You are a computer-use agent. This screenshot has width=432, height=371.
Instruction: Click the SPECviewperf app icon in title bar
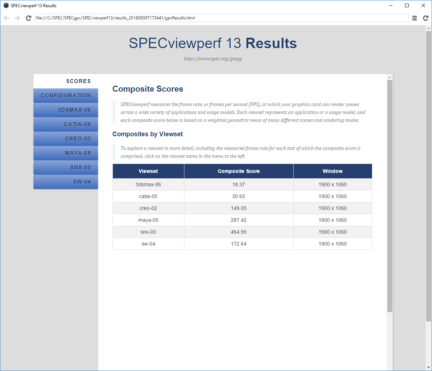click(6, 6)
